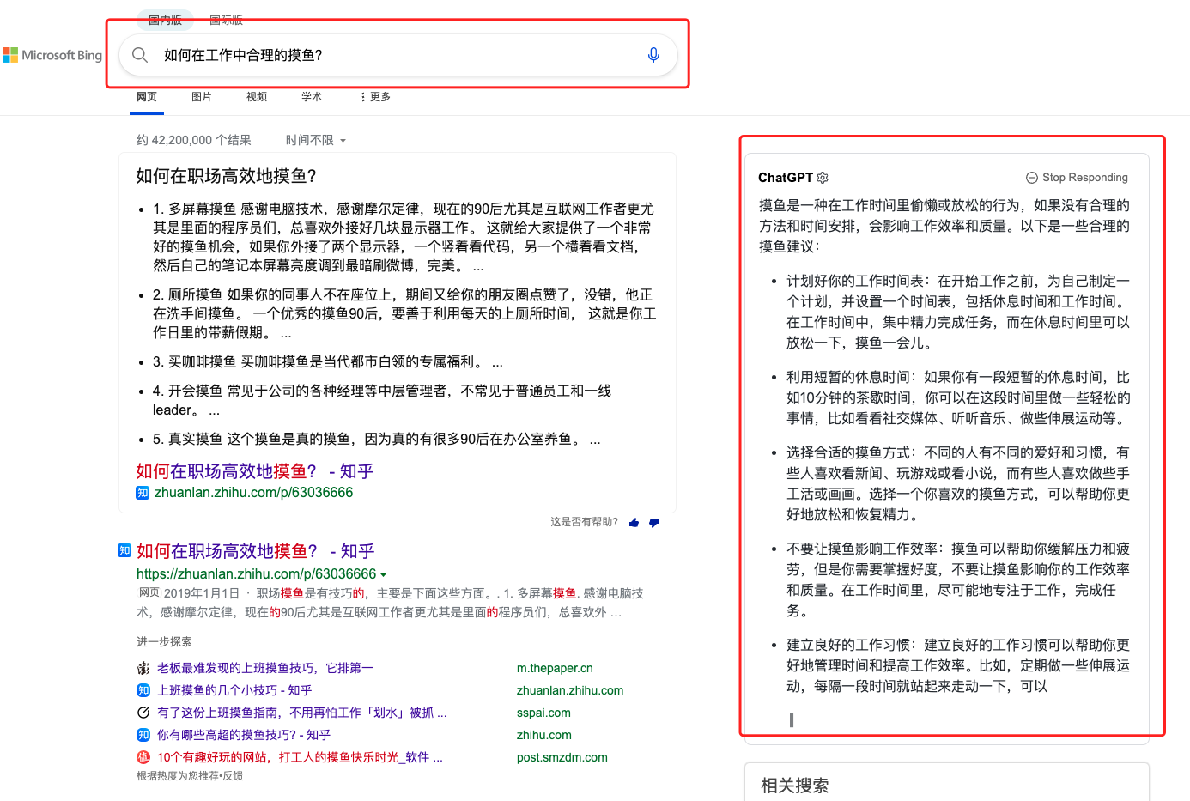Open featured snippet link 如何在职场高效地摸鱼 - 知乎
Image resolution: width=1190 pixels, height=801 pixels.
coord(255,471)
